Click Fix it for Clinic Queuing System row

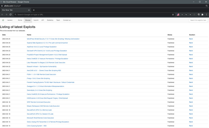click(x=191, y=126)
